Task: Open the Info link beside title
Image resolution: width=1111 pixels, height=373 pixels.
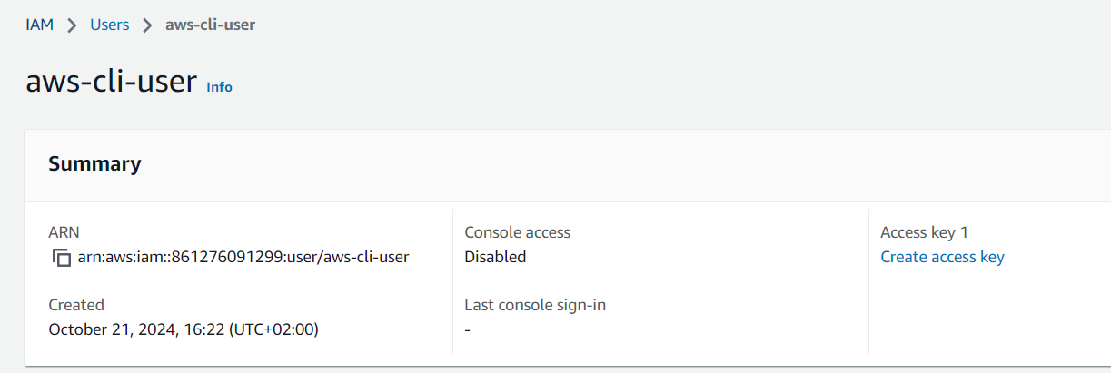Action: pos(220,87)
